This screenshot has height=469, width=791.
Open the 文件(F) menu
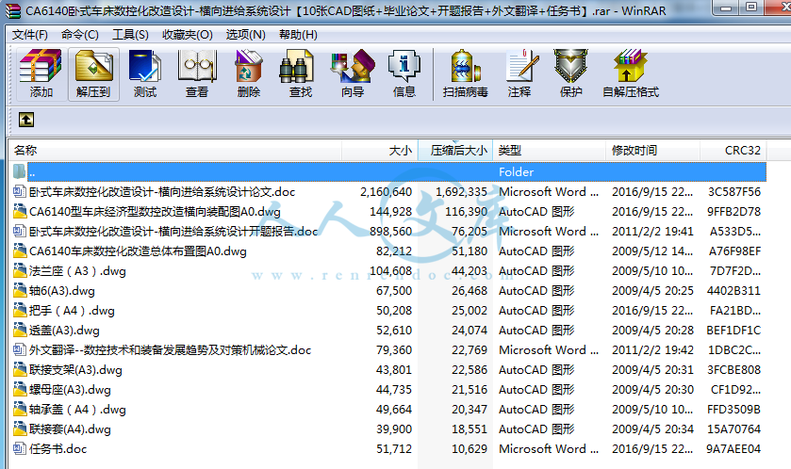(30, 35)
